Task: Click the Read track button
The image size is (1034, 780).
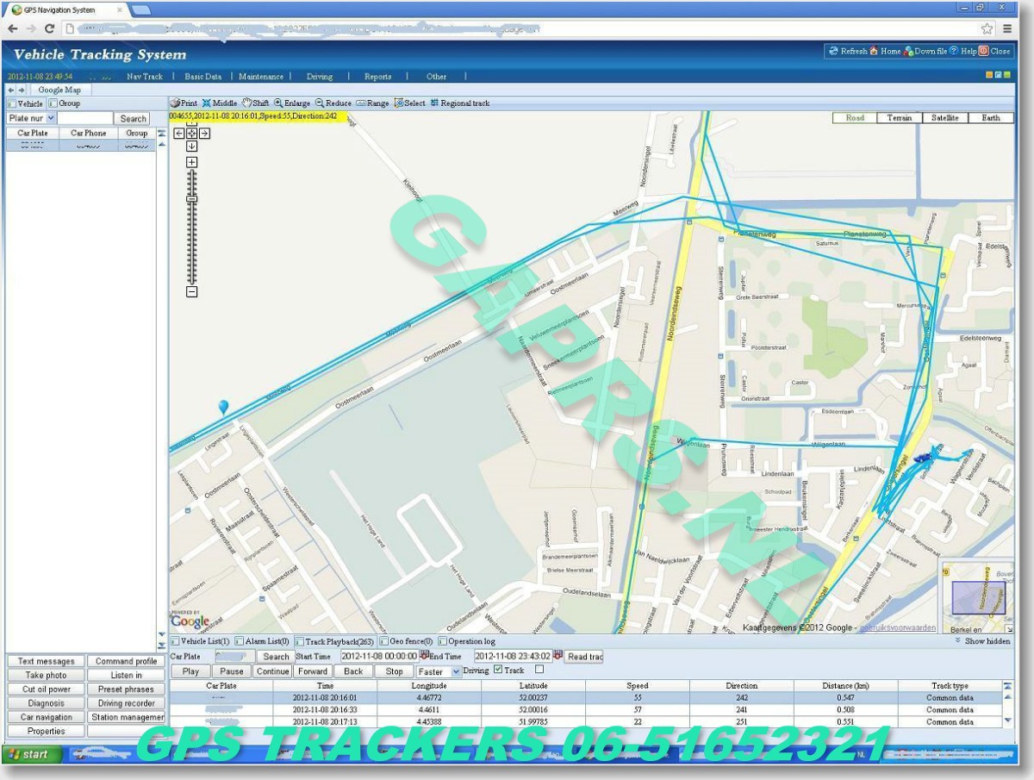Action: pyautogui.click(x=583, y=657)
